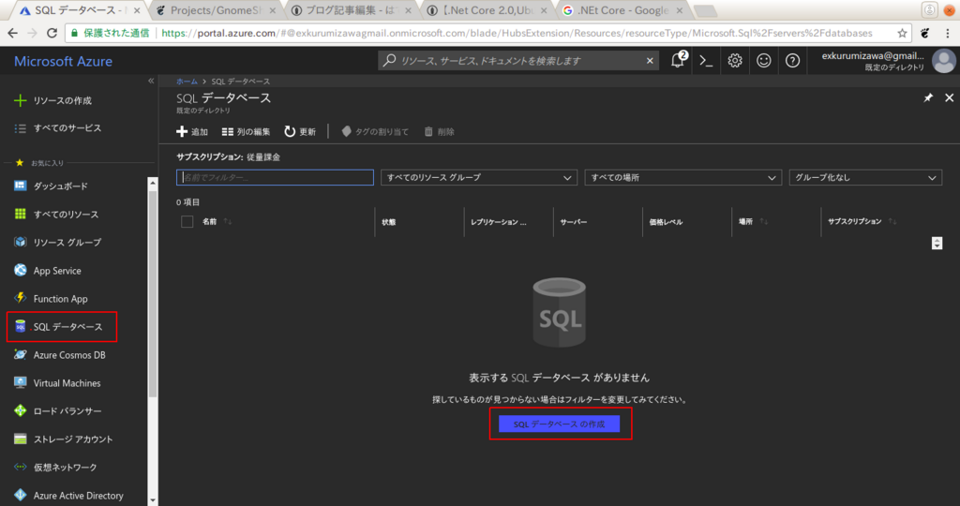Image resolution: width=960 pixels, height=506 pixels.
Task: Launch Cloud Shell from top bar
Action: [x=706, y=61]
